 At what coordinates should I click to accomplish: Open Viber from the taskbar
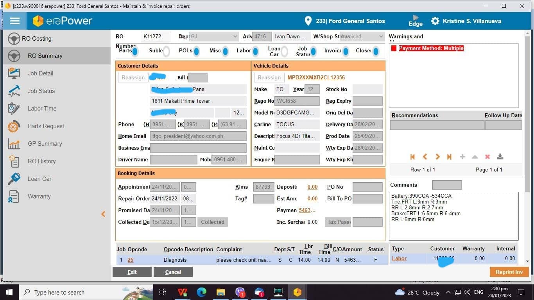tap(240, 292)
